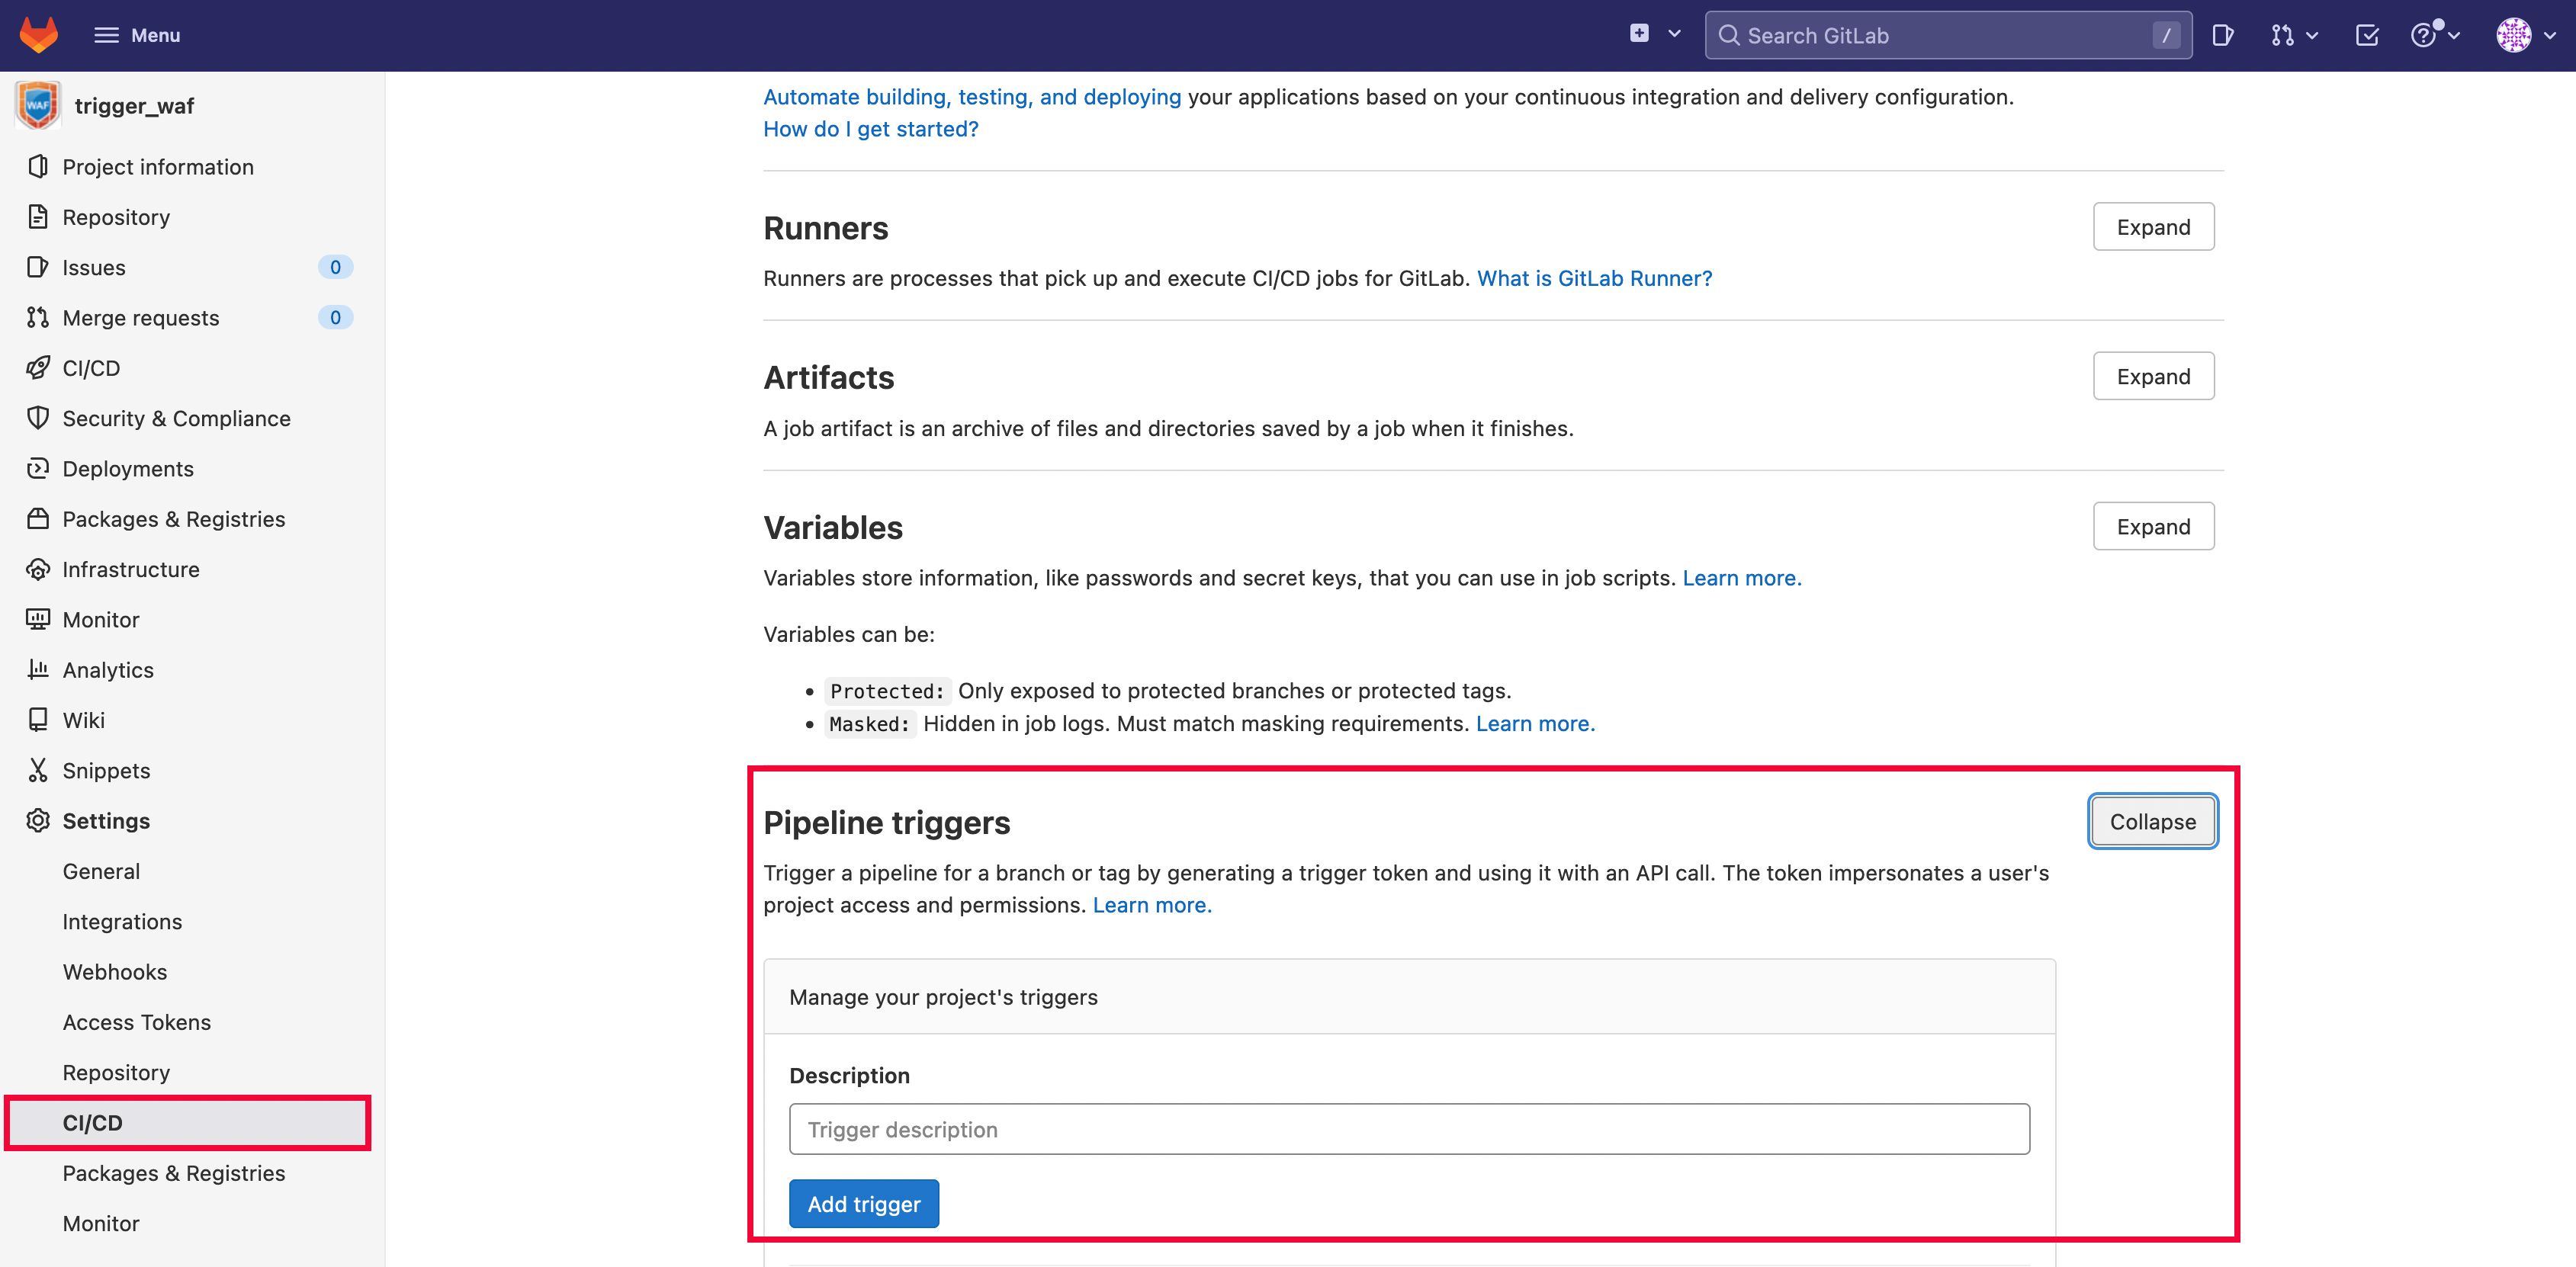Click the Infrastructure sidebar icon

click(x=37, y=569)
